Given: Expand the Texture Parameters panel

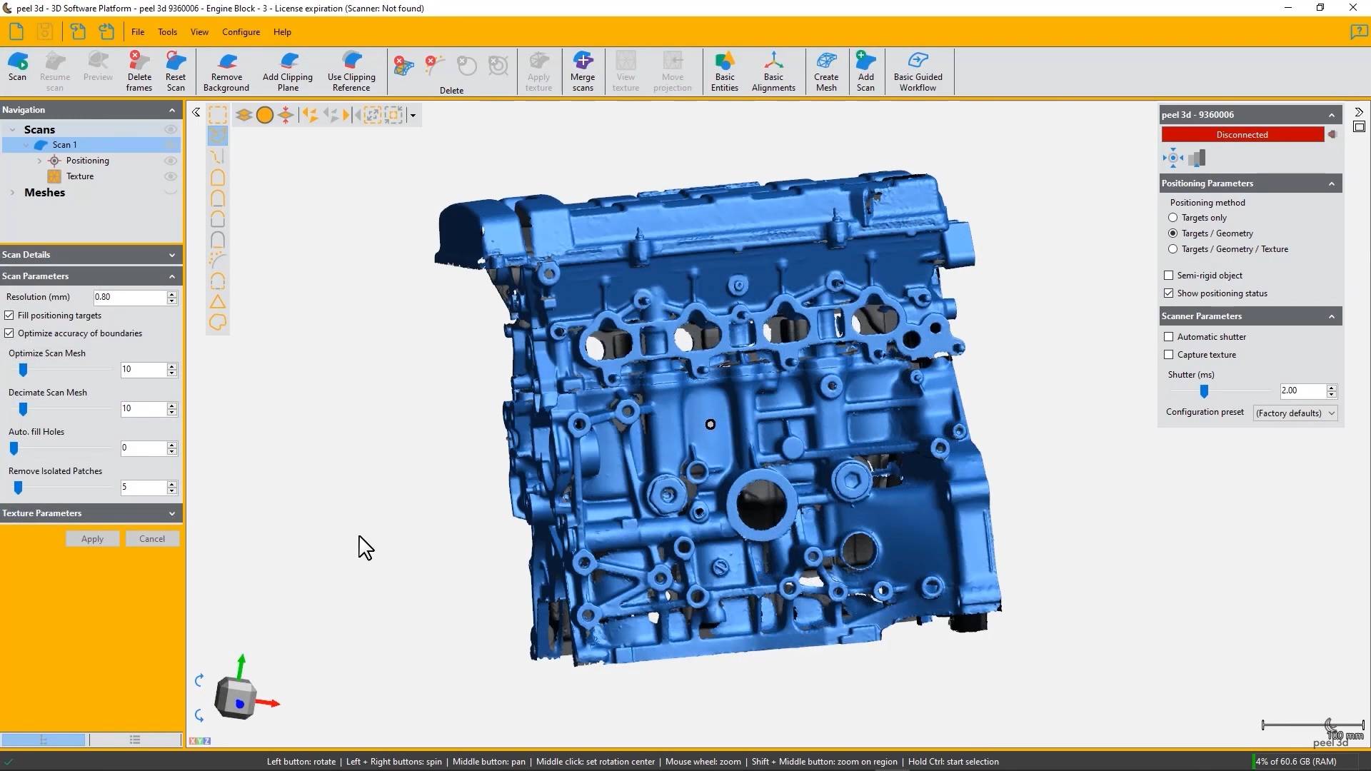Looking at the screenshot, I should pyautogui.click(x=172, y=513).
